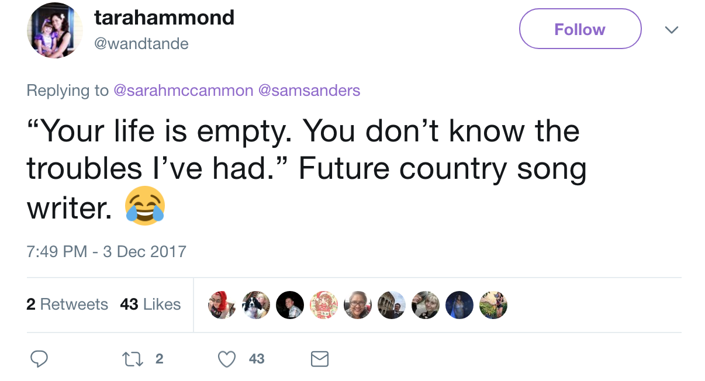This screenshot has width=705, height=381.
Task: Open the @samsanders mention link
Action: 309,91
